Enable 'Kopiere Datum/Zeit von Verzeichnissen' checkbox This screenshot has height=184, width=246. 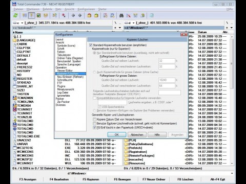point(94,119)
